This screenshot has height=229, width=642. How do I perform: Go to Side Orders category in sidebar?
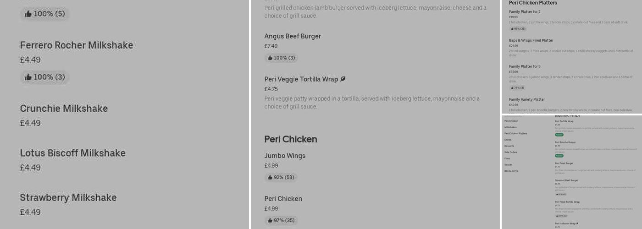coord(510,152)
